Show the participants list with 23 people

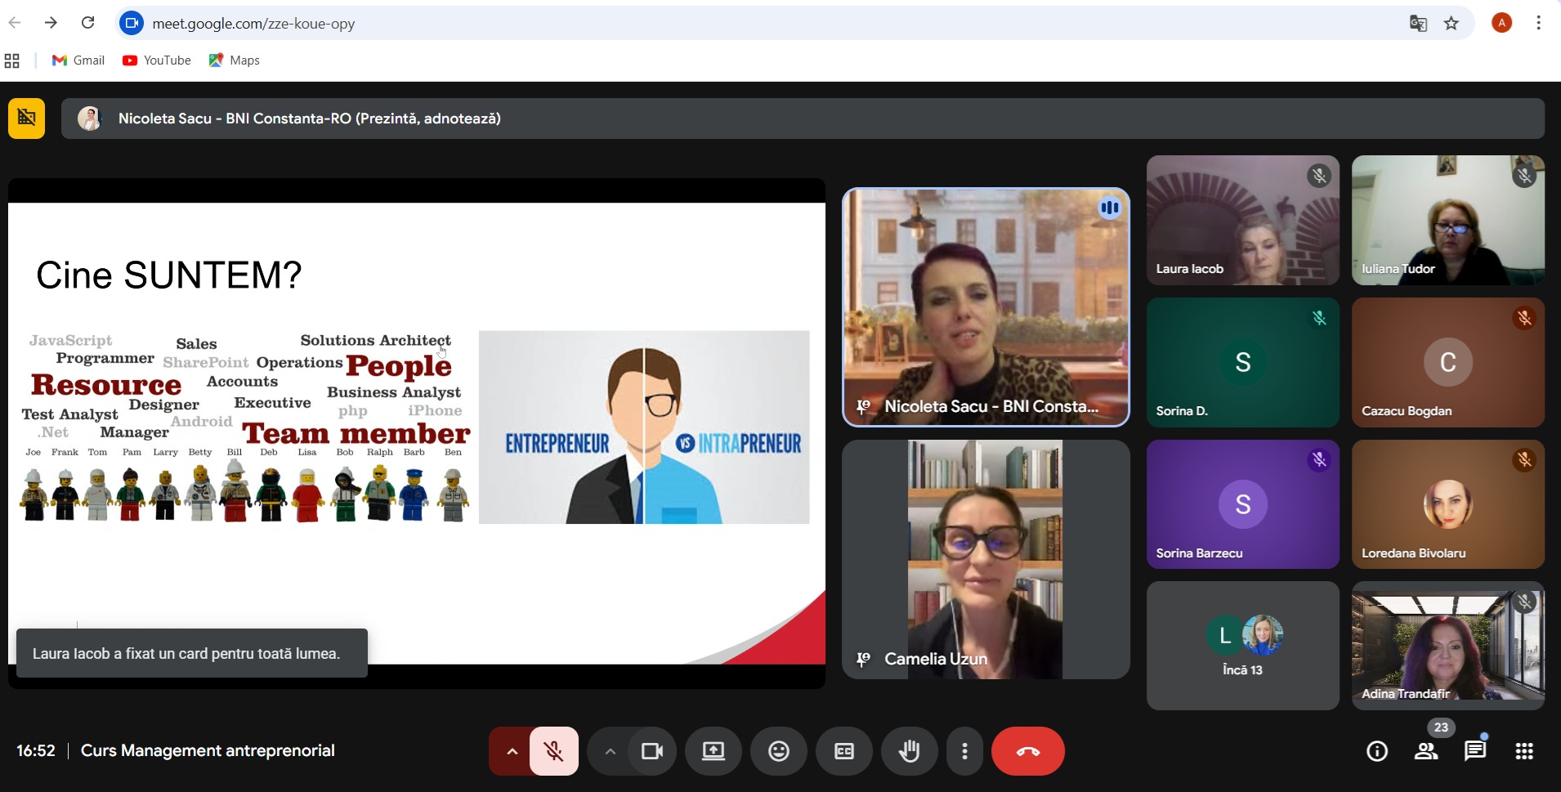(x=1426, y=751)
